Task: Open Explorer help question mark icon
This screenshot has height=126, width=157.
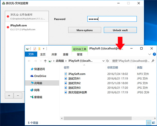Action: coord(154,54)
